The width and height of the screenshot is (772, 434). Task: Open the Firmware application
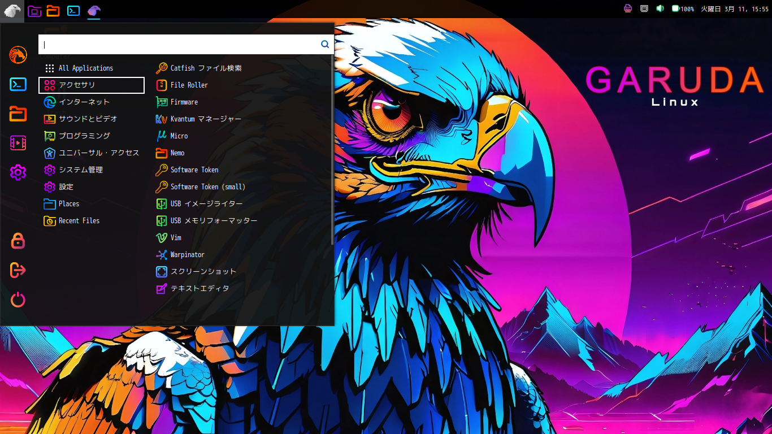(x=241, y=102)
